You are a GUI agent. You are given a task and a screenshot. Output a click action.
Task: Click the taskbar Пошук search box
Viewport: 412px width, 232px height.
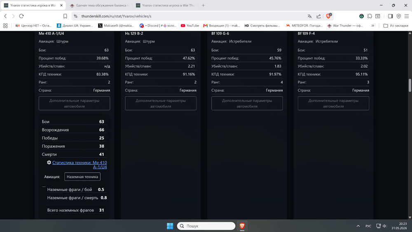206,226
